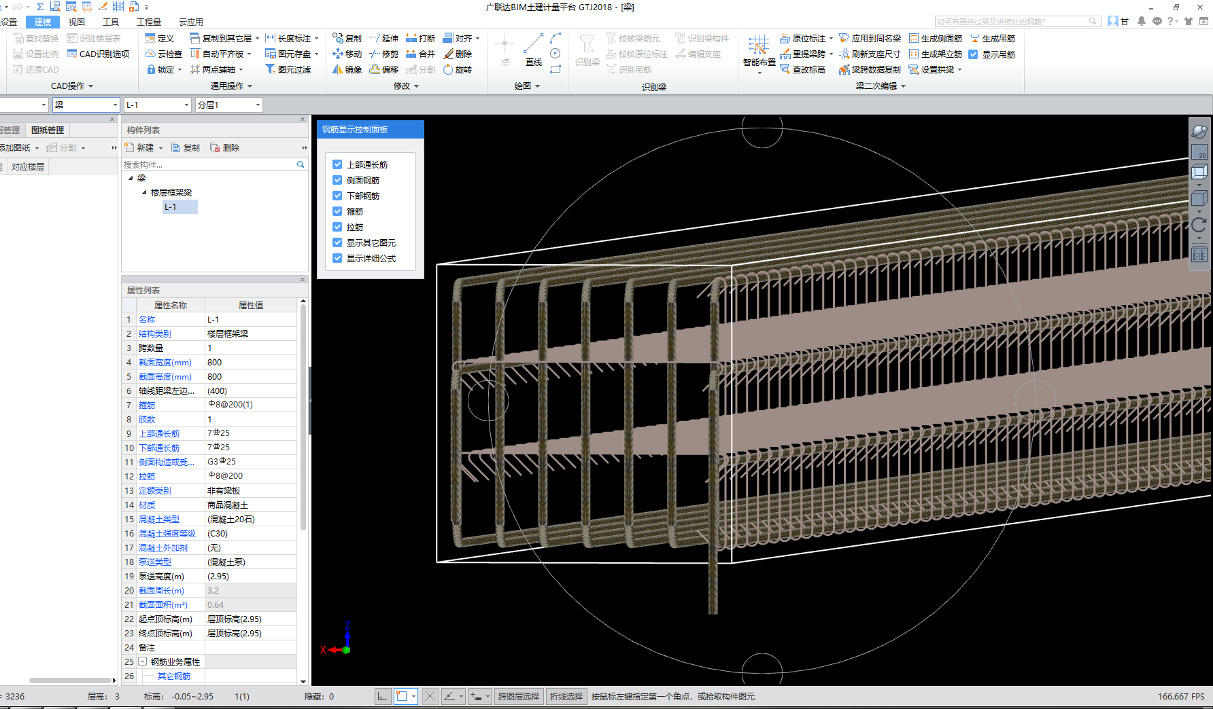Click 复制 button in component list
Viewport: 1213px width, 709px height.
click(x=186, y=147)
